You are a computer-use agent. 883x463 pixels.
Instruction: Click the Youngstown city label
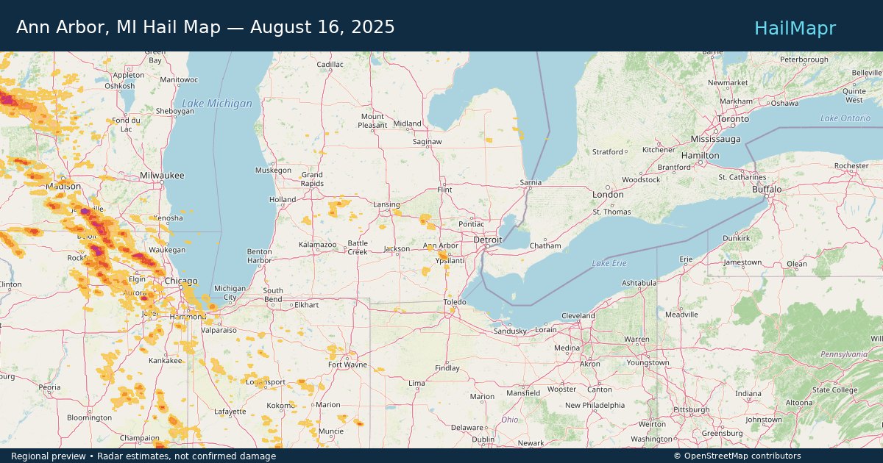click(648, 362)
